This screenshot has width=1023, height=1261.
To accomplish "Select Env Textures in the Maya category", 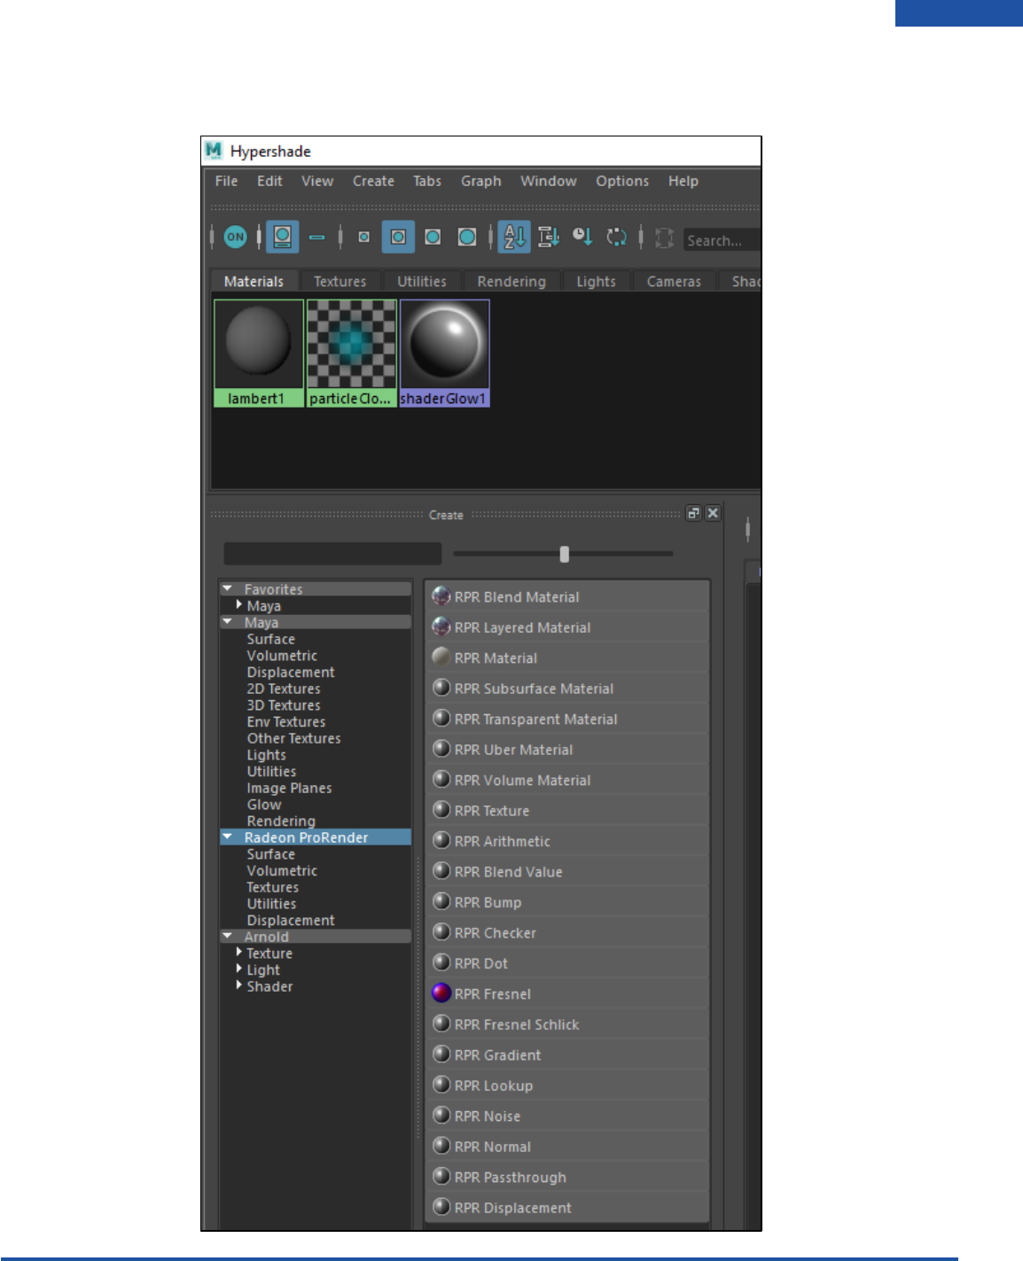I will 286,721.
